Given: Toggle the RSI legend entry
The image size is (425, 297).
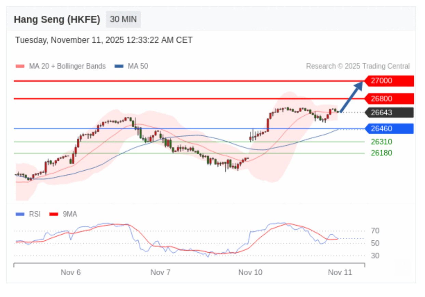Looking at the screenshot, I should coord(35,214).
